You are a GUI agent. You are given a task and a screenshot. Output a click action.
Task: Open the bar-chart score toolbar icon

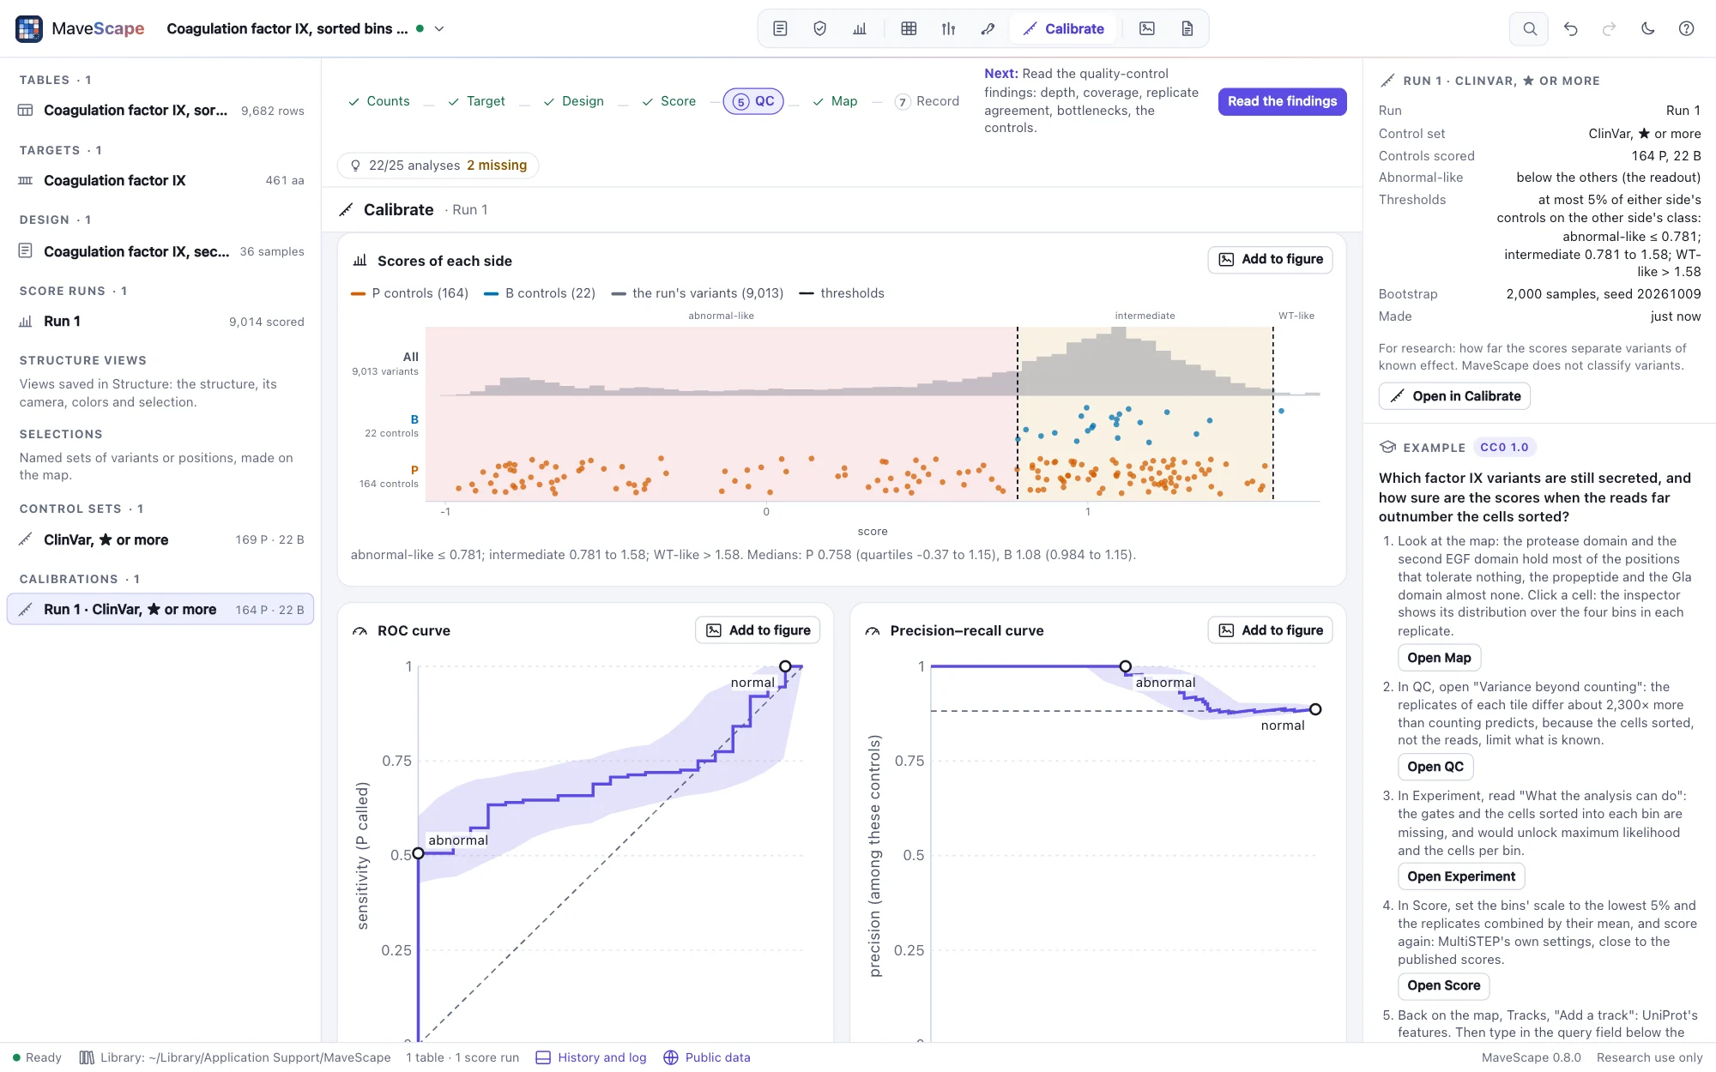coord(860,28)
